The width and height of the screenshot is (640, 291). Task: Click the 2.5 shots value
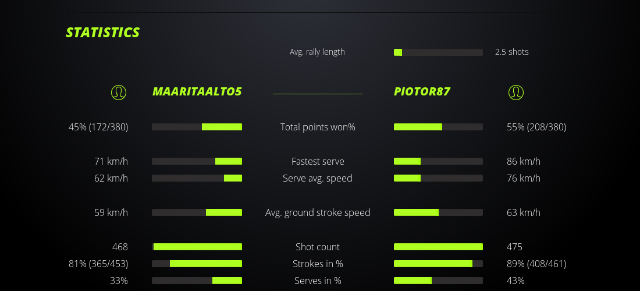pyautogui.click(x=511, y=52)
